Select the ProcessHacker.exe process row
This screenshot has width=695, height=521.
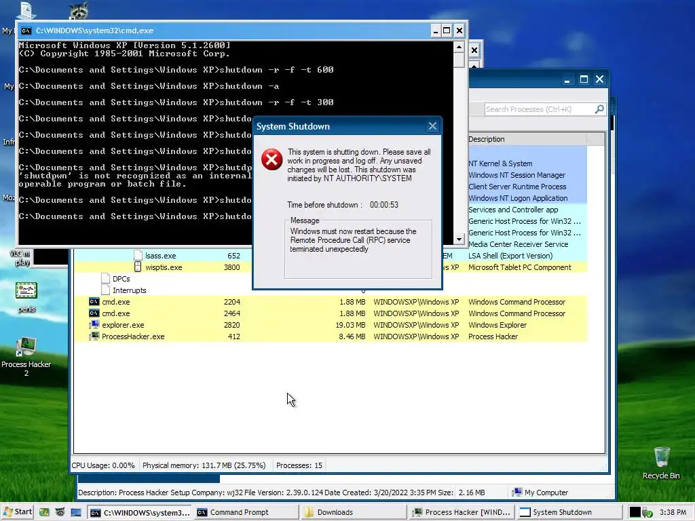click(331, 336)
